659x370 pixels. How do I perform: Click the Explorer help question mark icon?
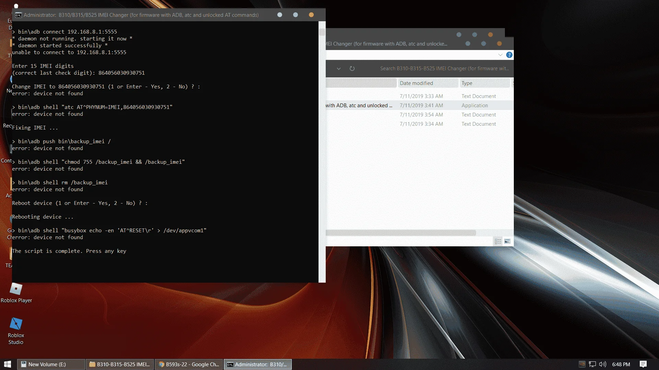pyautogui.click(x=509, y=55)
